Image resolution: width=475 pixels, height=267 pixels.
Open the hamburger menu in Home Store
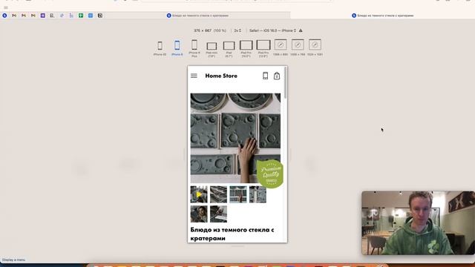[x=194, y=76]
